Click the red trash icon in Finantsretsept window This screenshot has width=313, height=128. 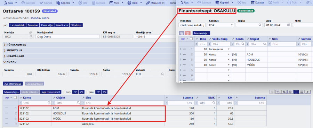tap(188, 33)
